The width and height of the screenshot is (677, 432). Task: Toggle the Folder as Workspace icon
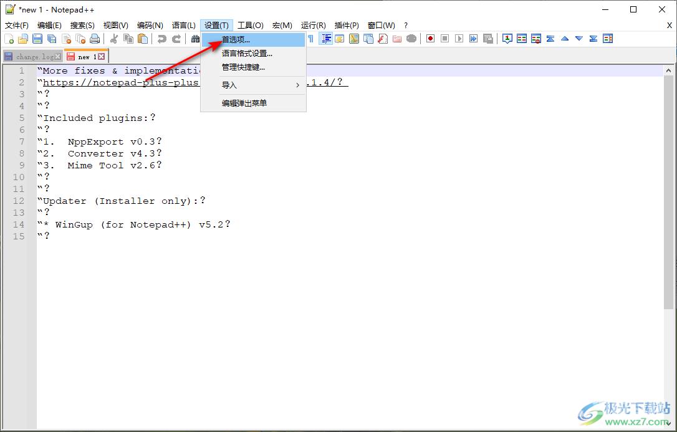(x=397, y=39)
